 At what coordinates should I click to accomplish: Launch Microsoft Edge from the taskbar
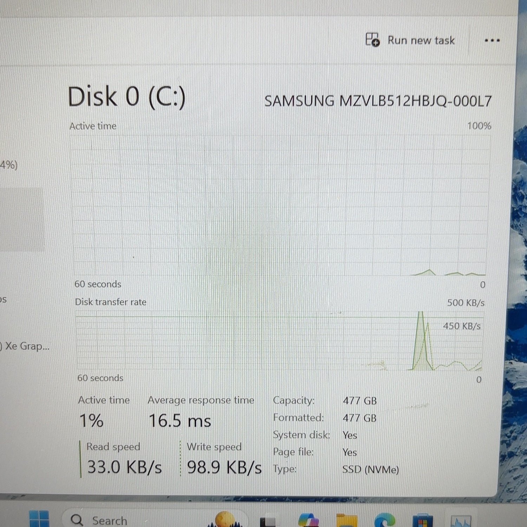385,520
